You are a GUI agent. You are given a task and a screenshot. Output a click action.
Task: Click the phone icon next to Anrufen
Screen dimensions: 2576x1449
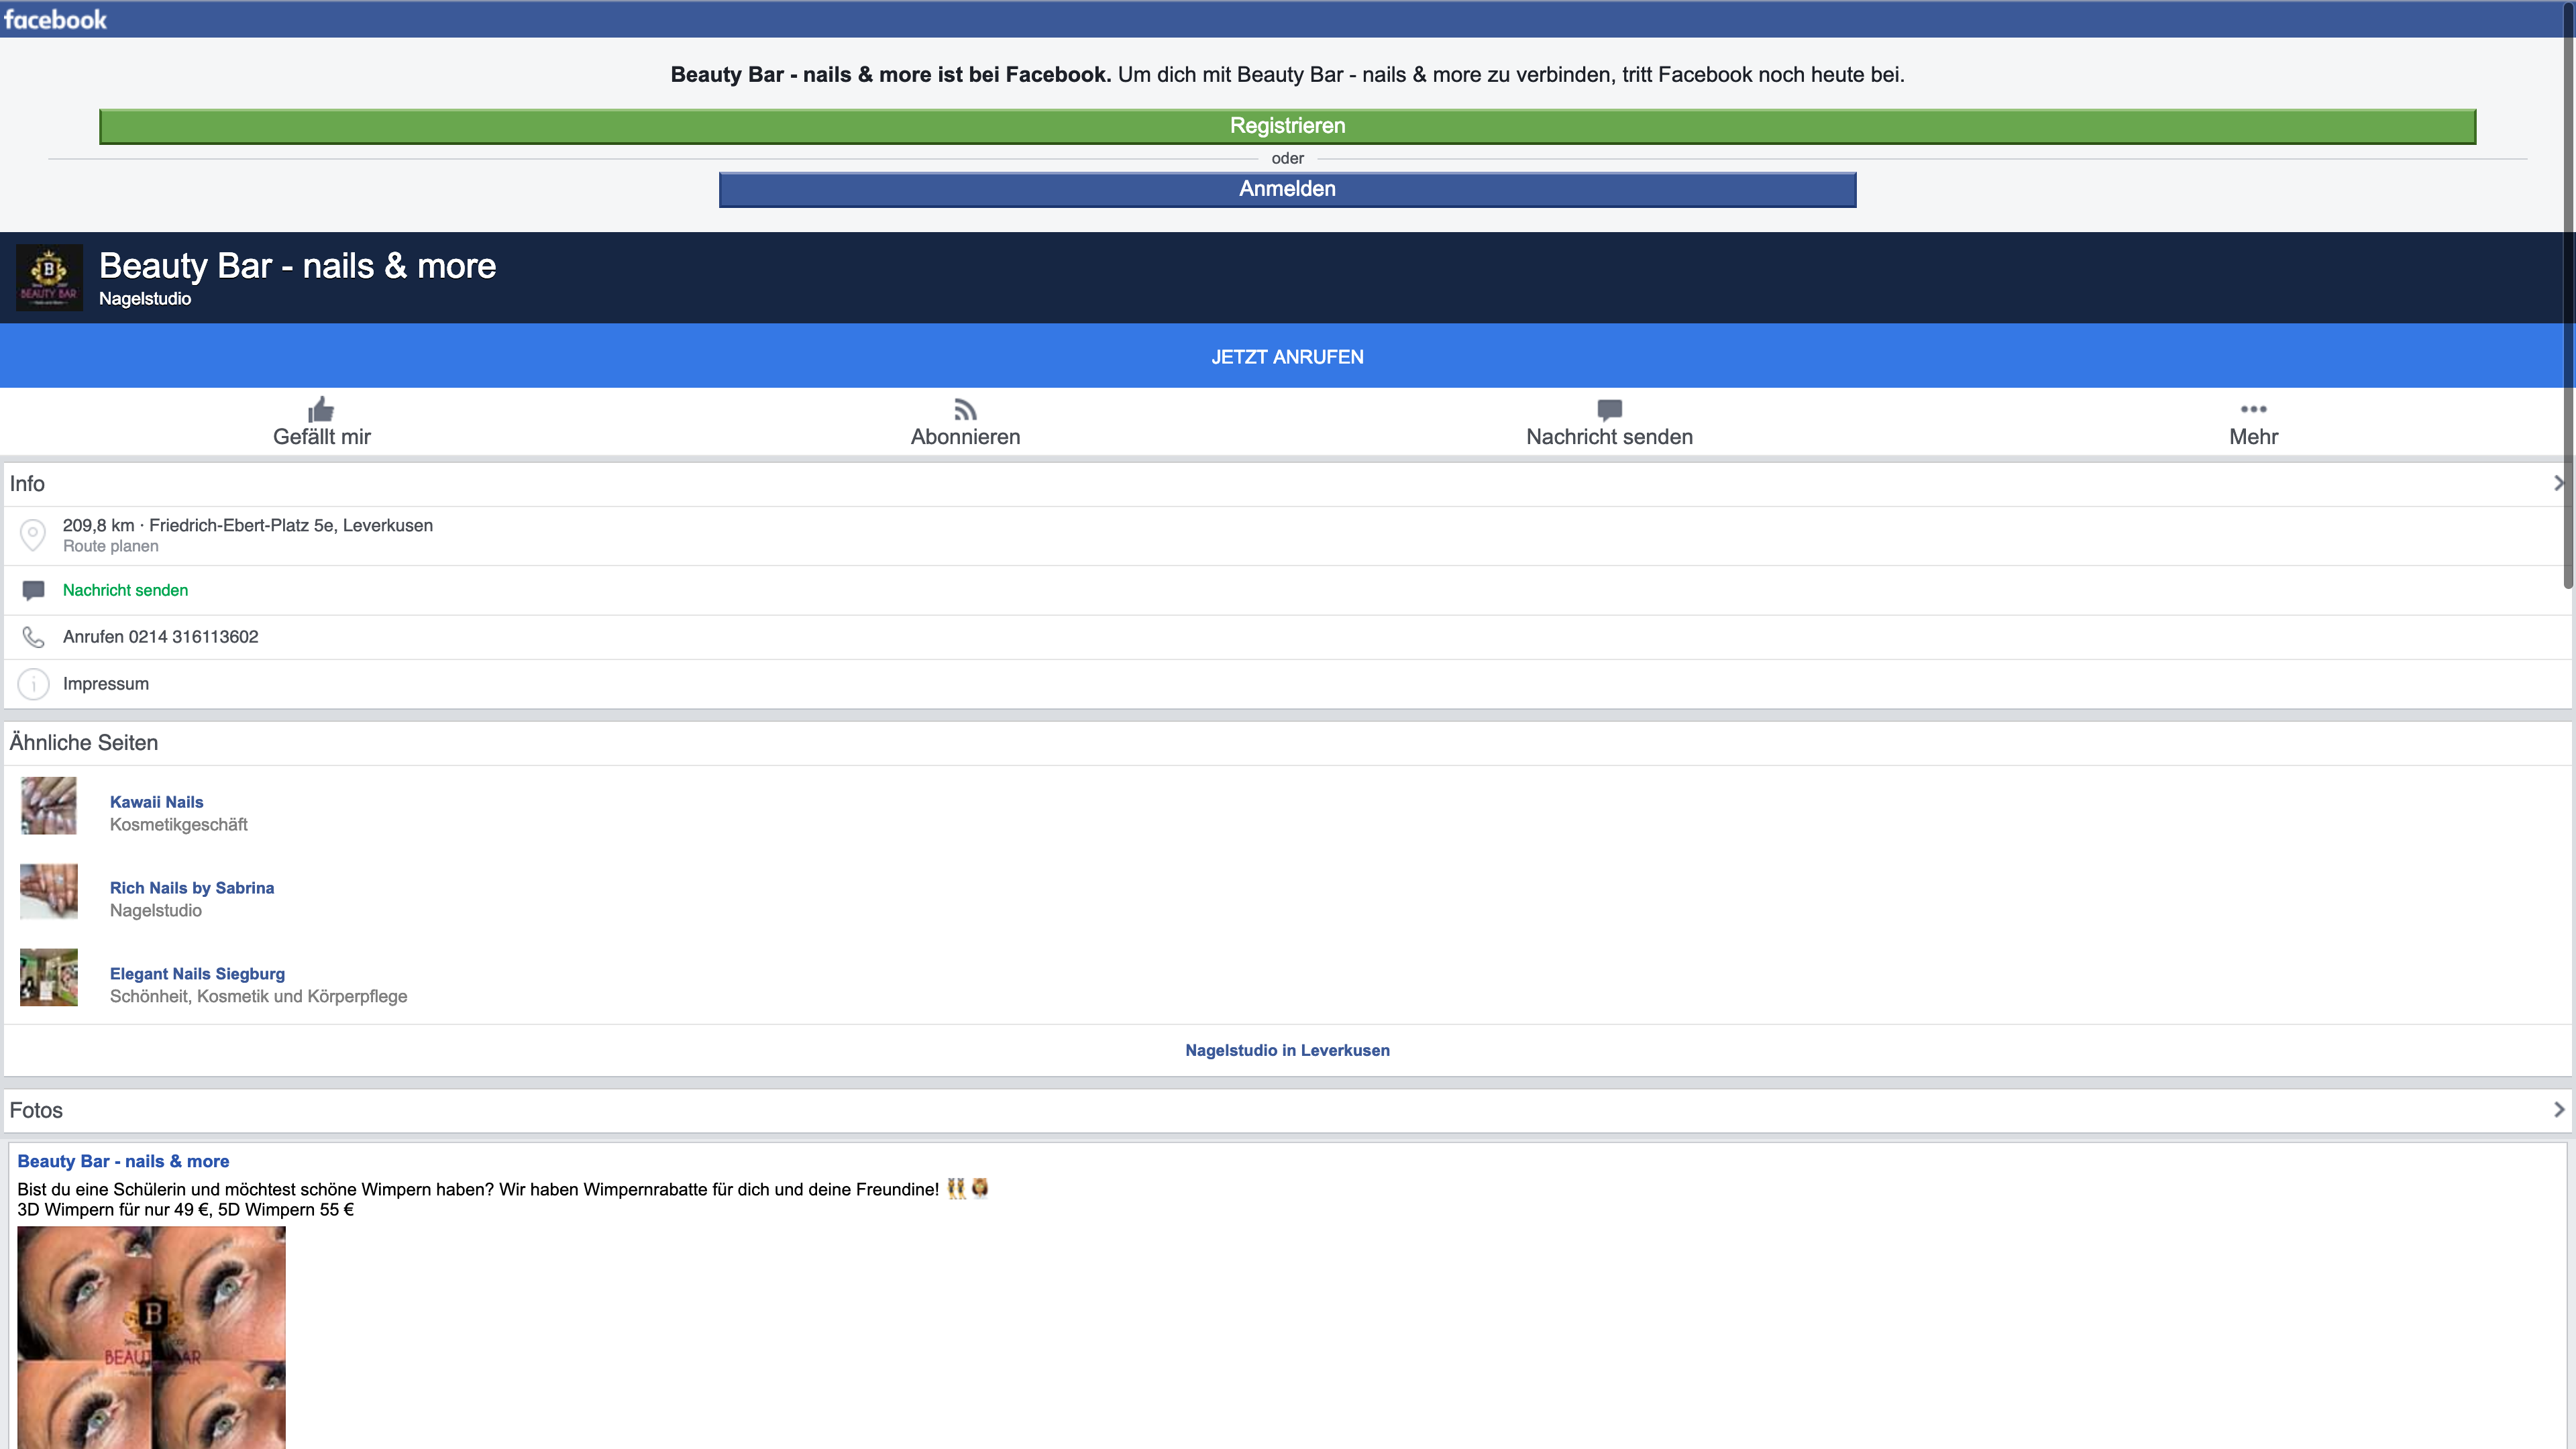point(33,637)
